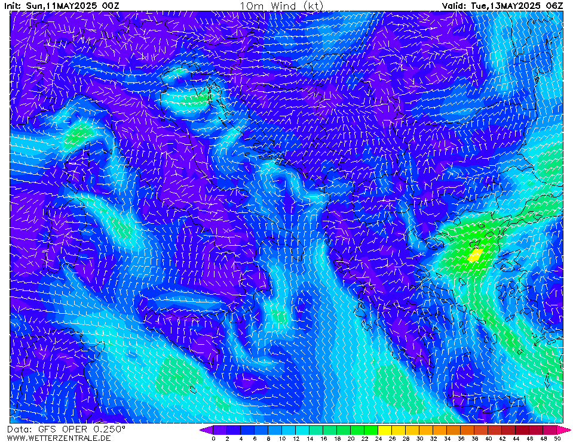Click the legend value 42
The width and height of the screenshot is (573, 442).
click(502, 438)
